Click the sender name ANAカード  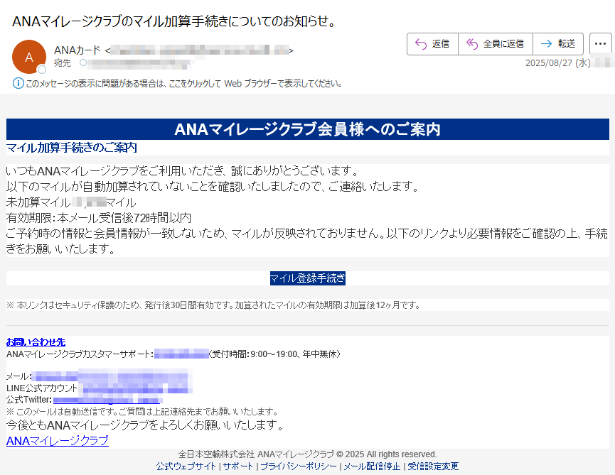77,50
